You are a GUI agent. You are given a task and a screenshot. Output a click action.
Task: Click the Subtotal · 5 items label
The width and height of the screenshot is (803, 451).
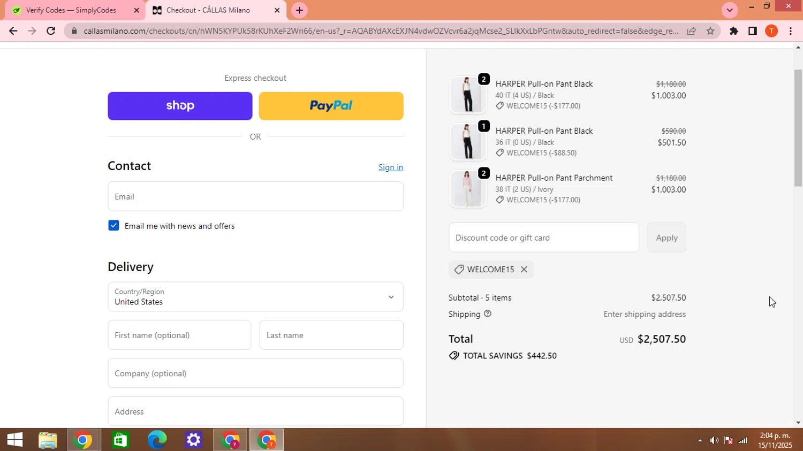tap(480, 297)
